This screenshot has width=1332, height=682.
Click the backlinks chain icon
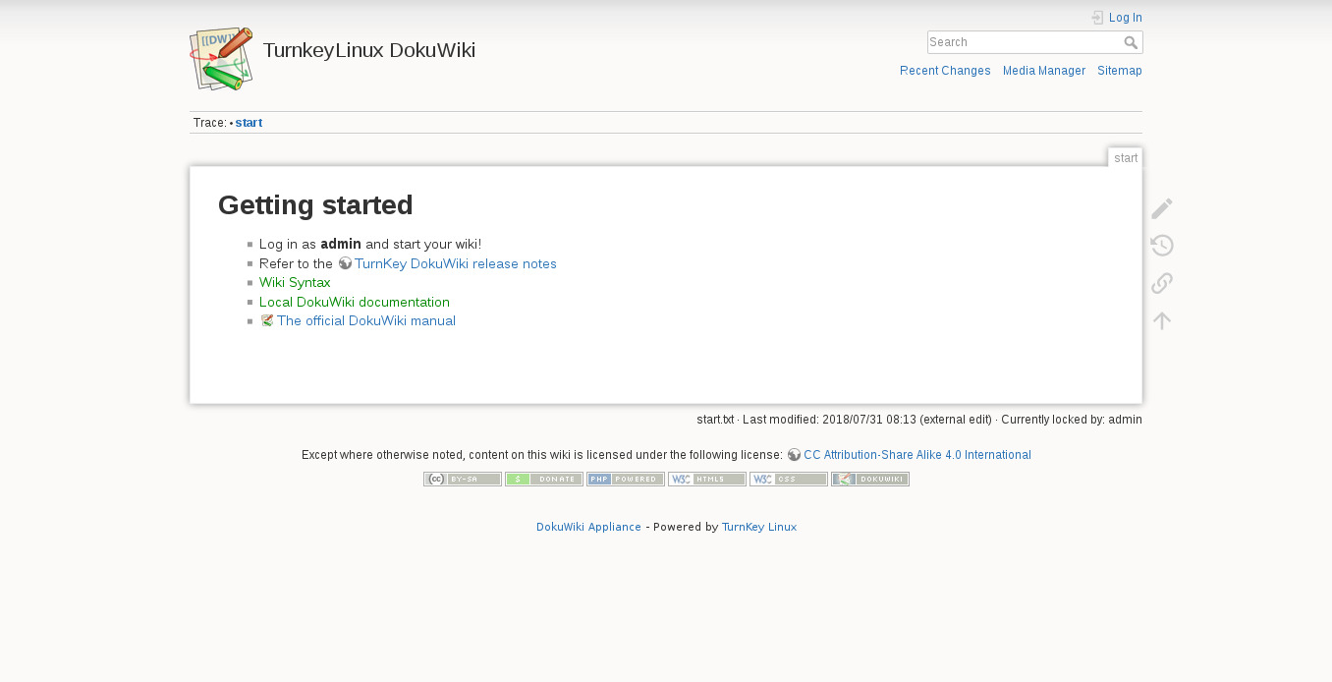(x=1162, y=283)
